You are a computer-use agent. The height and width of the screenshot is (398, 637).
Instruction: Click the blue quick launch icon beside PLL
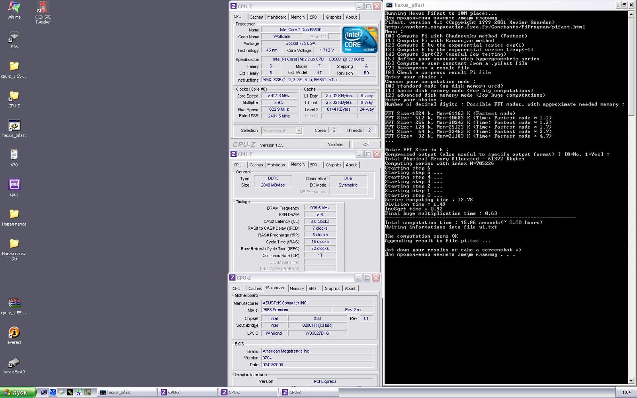(x=53, y=392)
